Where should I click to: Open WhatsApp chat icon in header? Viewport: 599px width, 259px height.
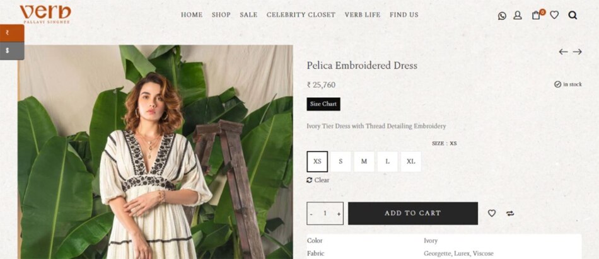point(502,16)
